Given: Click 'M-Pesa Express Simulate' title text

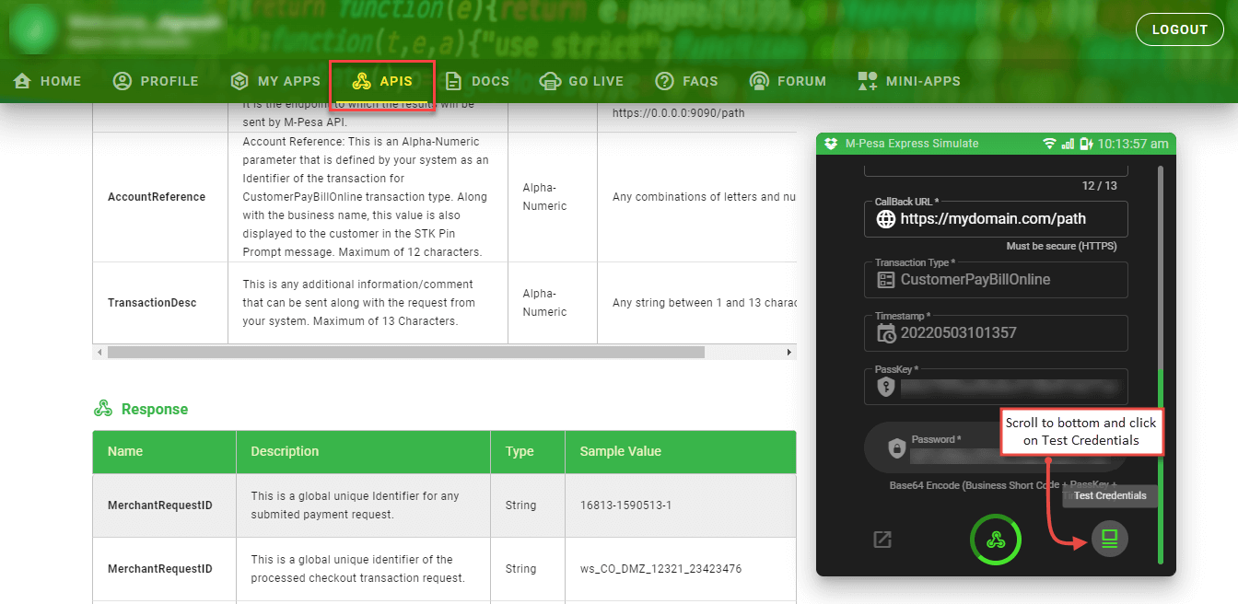Looking at the screenshot, I should (912, 144).
